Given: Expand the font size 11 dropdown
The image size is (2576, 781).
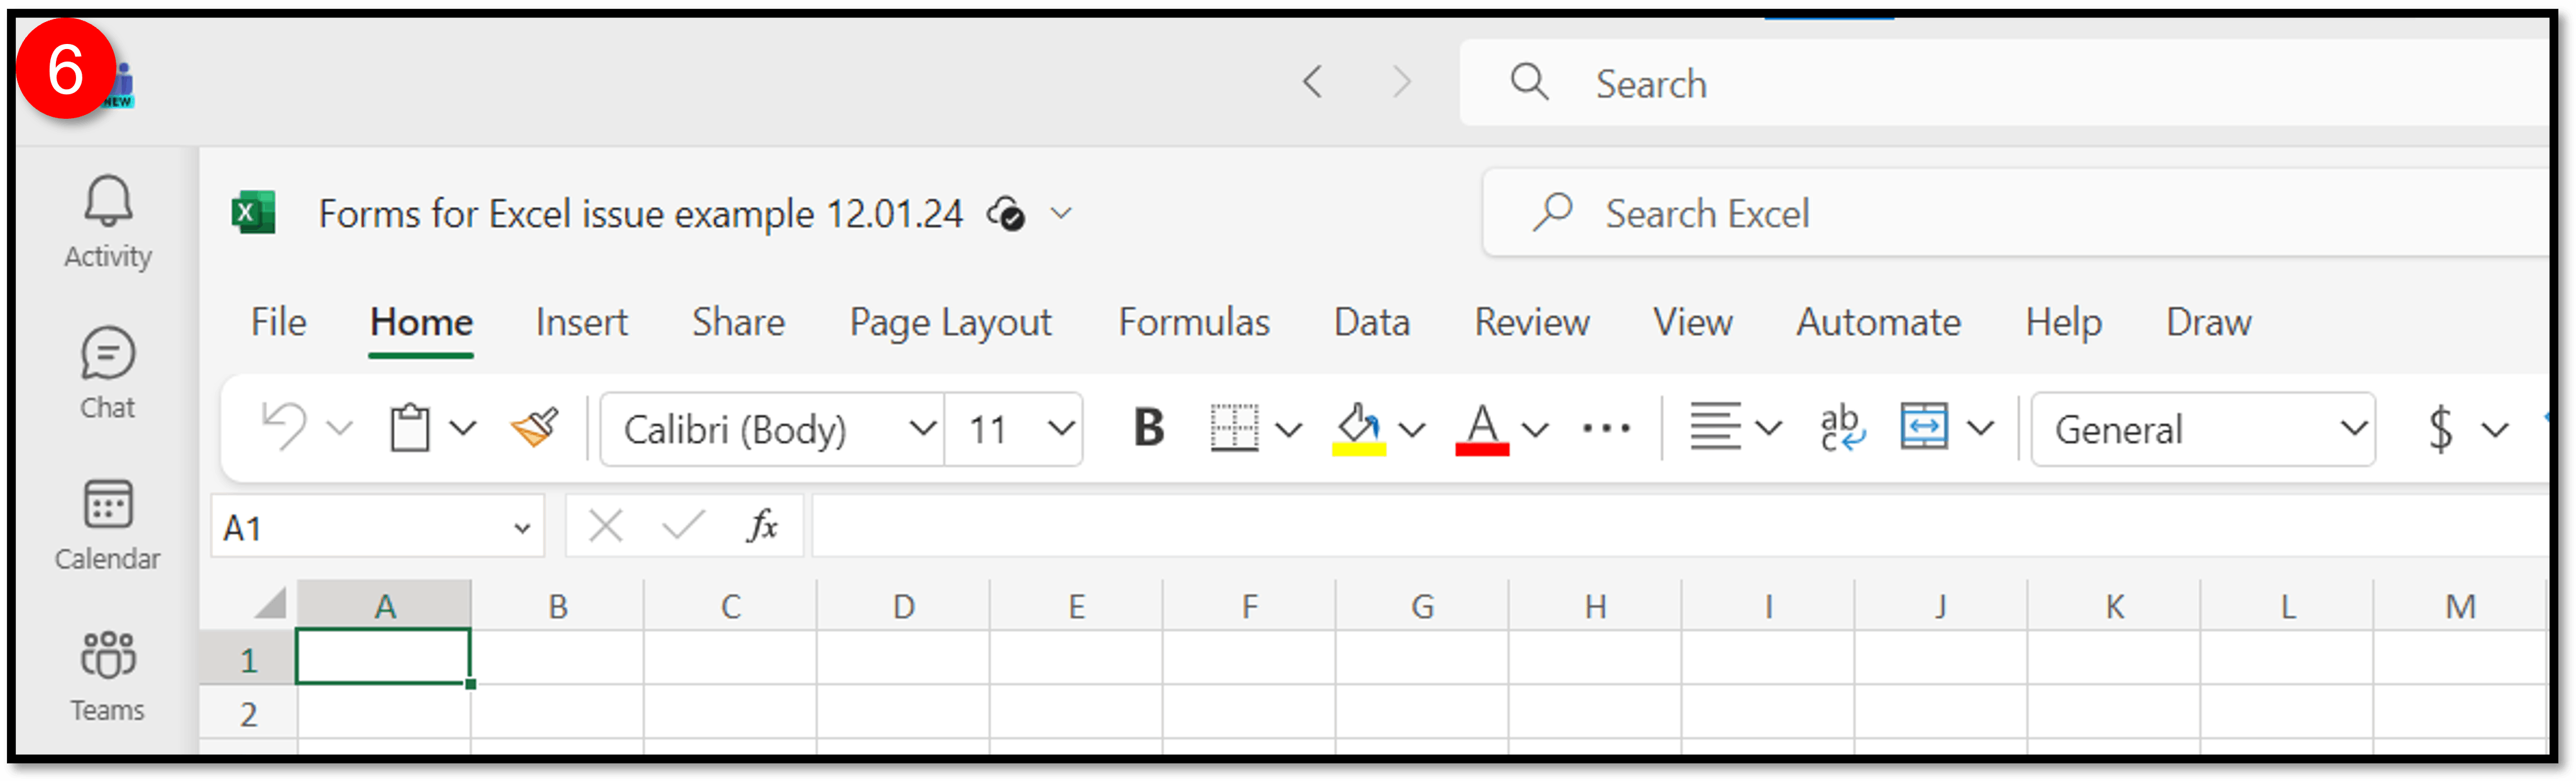Looking at the screenshot, I should (x=1061, y=429).
